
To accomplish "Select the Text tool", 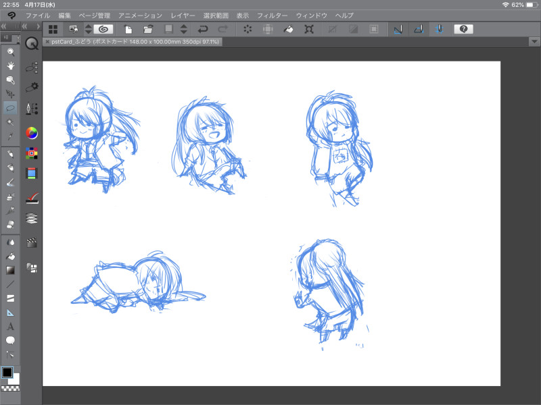I will pyautogui.click(x=11, y=327).
